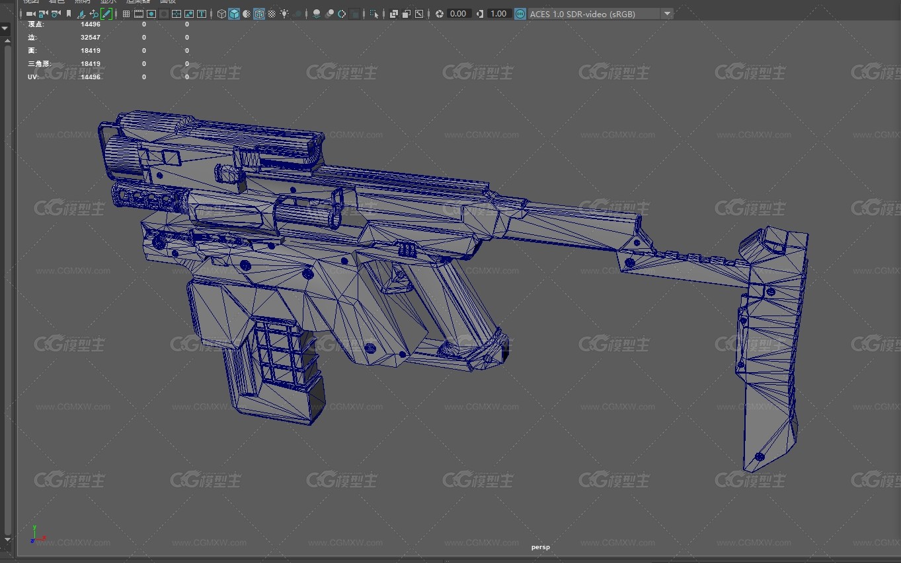
Task: Toggle the Safe Title icon
Action: tap(202, 14)
